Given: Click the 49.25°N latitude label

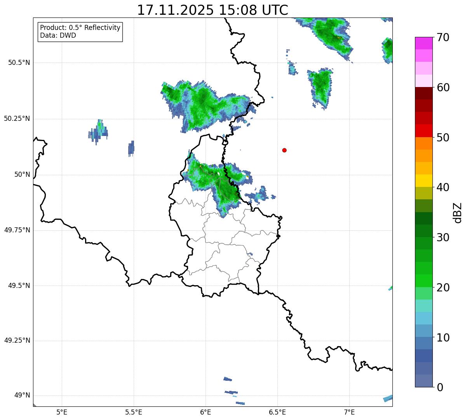Looking at the screenshot, I should click(17, 341).
